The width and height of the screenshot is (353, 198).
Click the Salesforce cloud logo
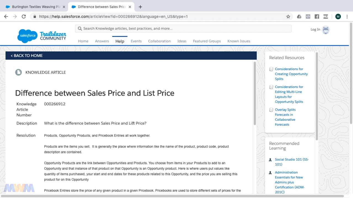[x=27, y=36]
